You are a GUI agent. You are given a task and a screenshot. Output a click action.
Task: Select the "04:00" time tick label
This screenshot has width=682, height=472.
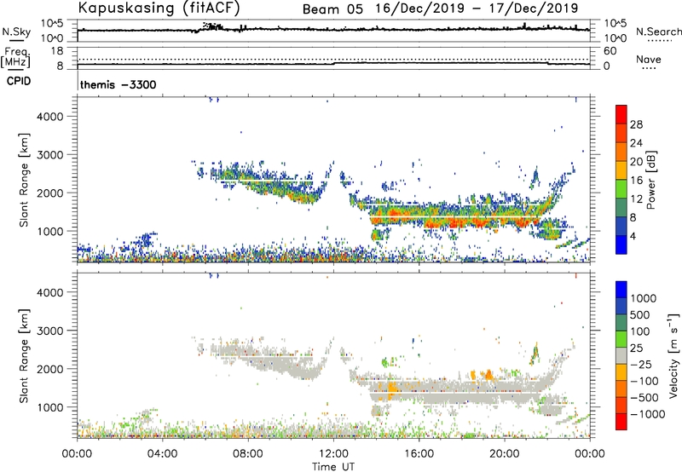tap(162, 454)
